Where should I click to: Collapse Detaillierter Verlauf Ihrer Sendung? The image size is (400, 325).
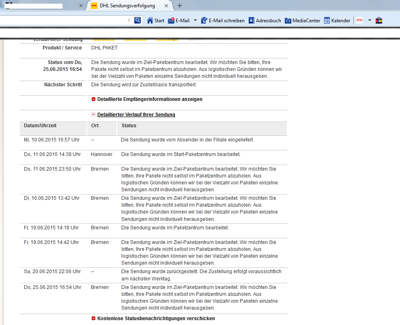[93, 114]
